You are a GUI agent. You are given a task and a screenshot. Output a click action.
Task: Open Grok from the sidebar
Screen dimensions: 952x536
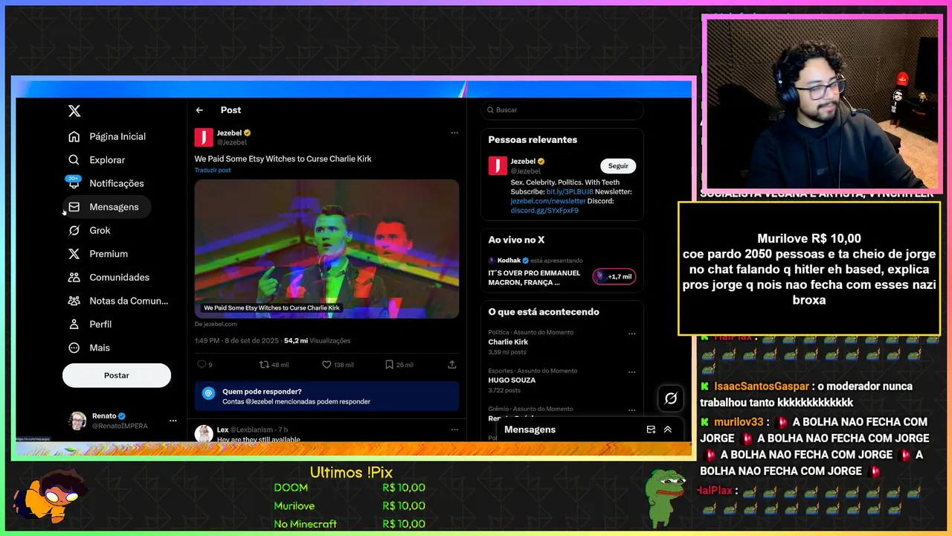[89, 231]
